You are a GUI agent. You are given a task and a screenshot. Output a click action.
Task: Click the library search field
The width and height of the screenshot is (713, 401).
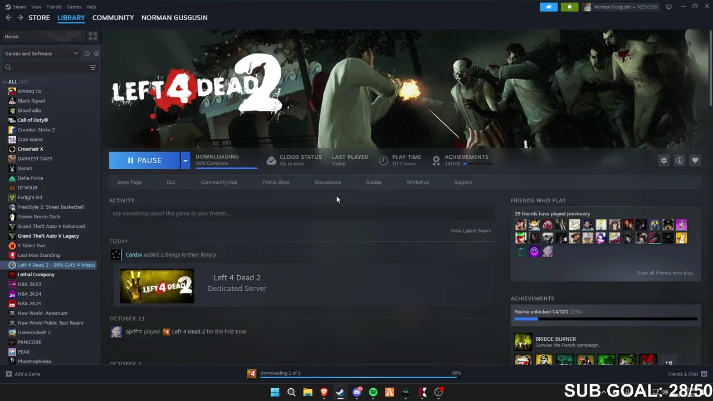pos(45,67)
